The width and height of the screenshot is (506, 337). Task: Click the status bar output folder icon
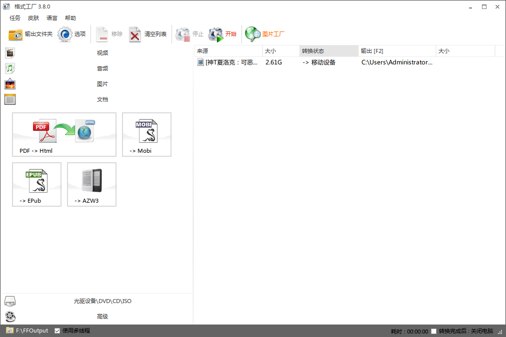(9, 331)
